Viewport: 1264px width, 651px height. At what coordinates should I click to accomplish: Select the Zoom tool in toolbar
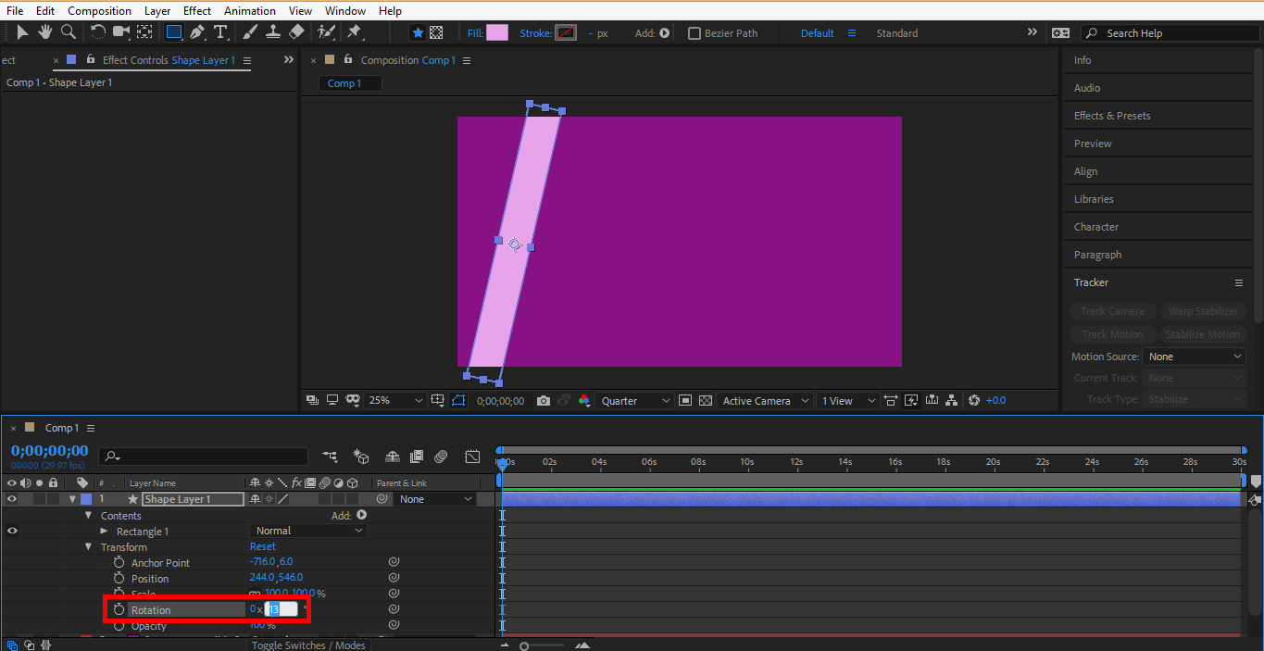(x=68, y=32)
